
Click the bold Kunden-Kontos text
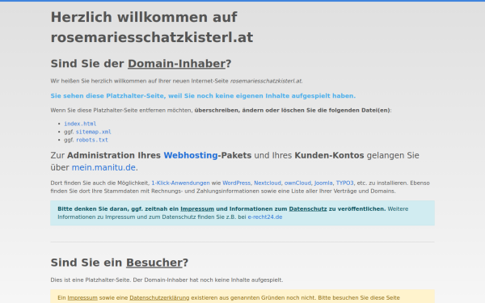point(329,155)
